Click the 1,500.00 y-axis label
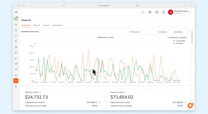This screenshot has width=208, height=114. [x=31, y=46]
